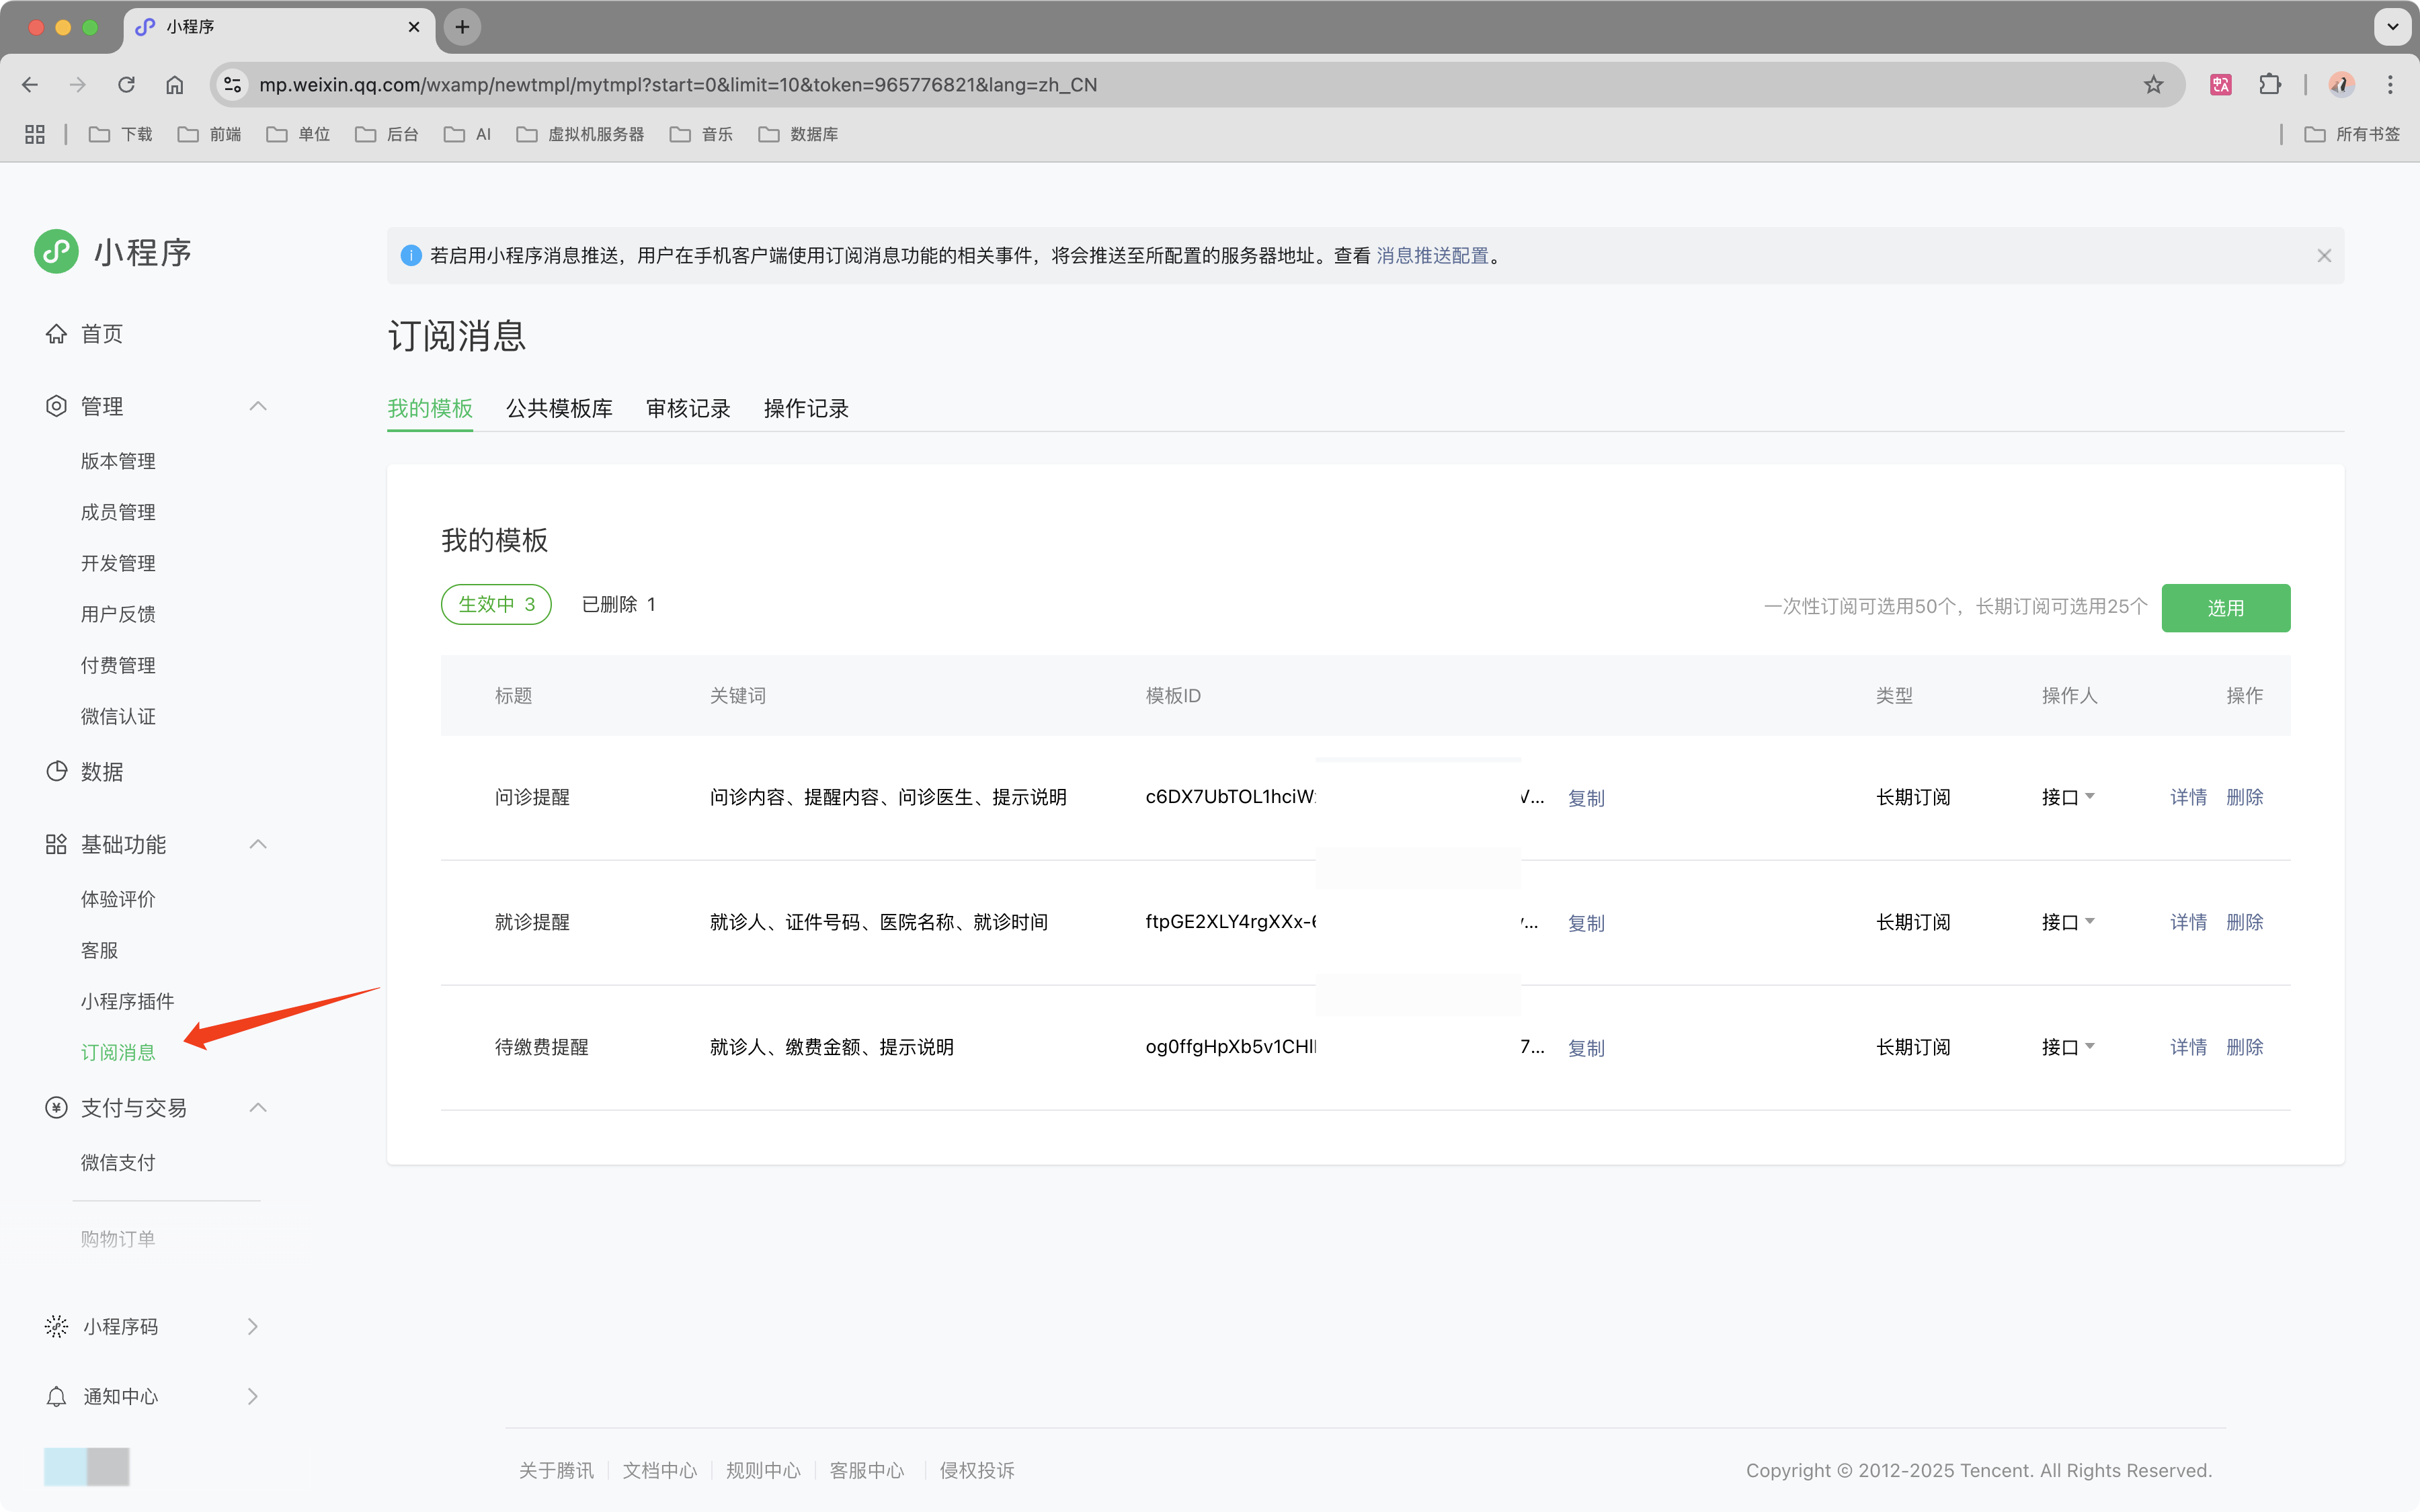Open the 数据库 bookmark folder
Image resolution: width=2420 pixels, height=1512 pixels.
[798, 134]
